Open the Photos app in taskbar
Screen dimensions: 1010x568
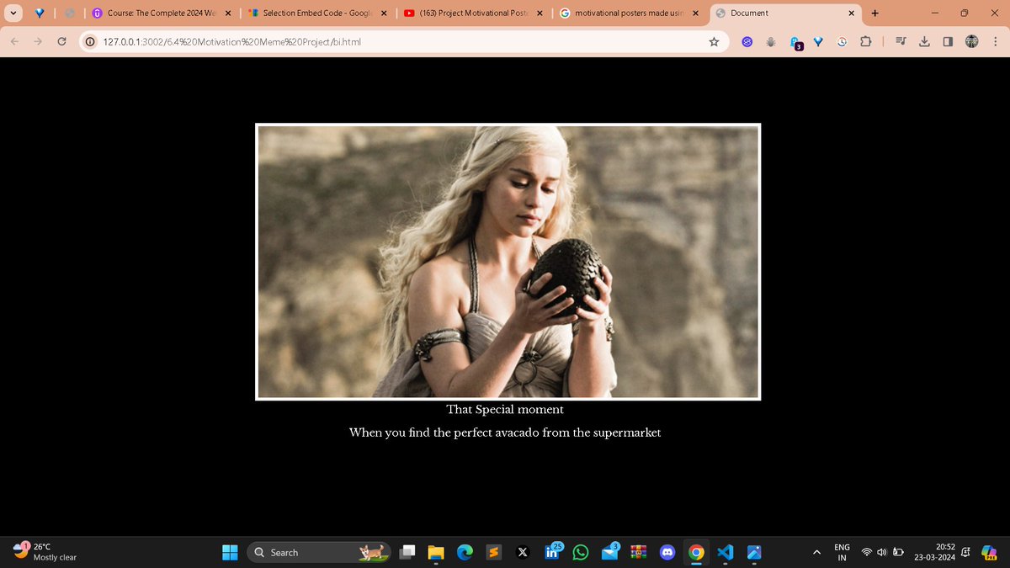[754, 552]
